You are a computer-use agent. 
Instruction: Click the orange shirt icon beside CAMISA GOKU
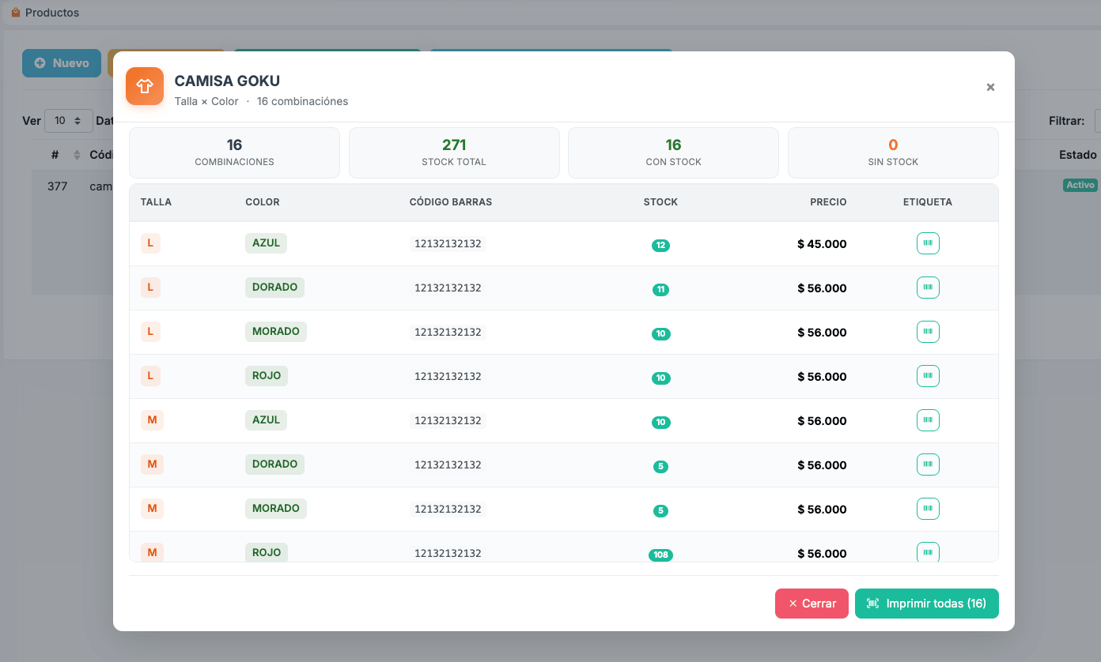click(x=145, y=86)
